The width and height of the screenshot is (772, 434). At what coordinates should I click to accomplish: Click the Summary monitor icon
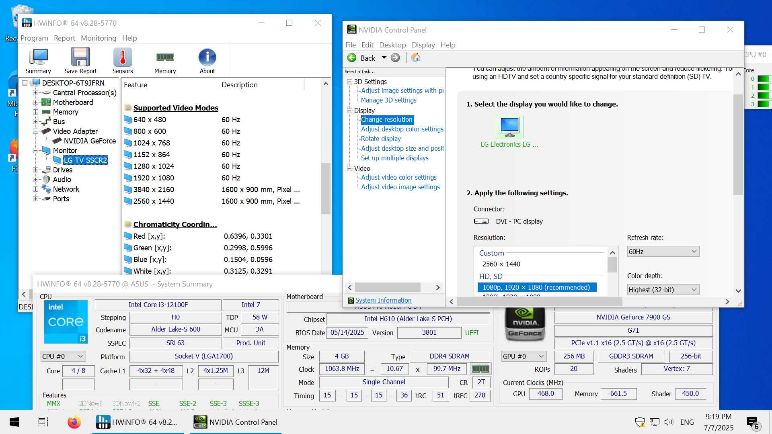(x=39, y=58)
